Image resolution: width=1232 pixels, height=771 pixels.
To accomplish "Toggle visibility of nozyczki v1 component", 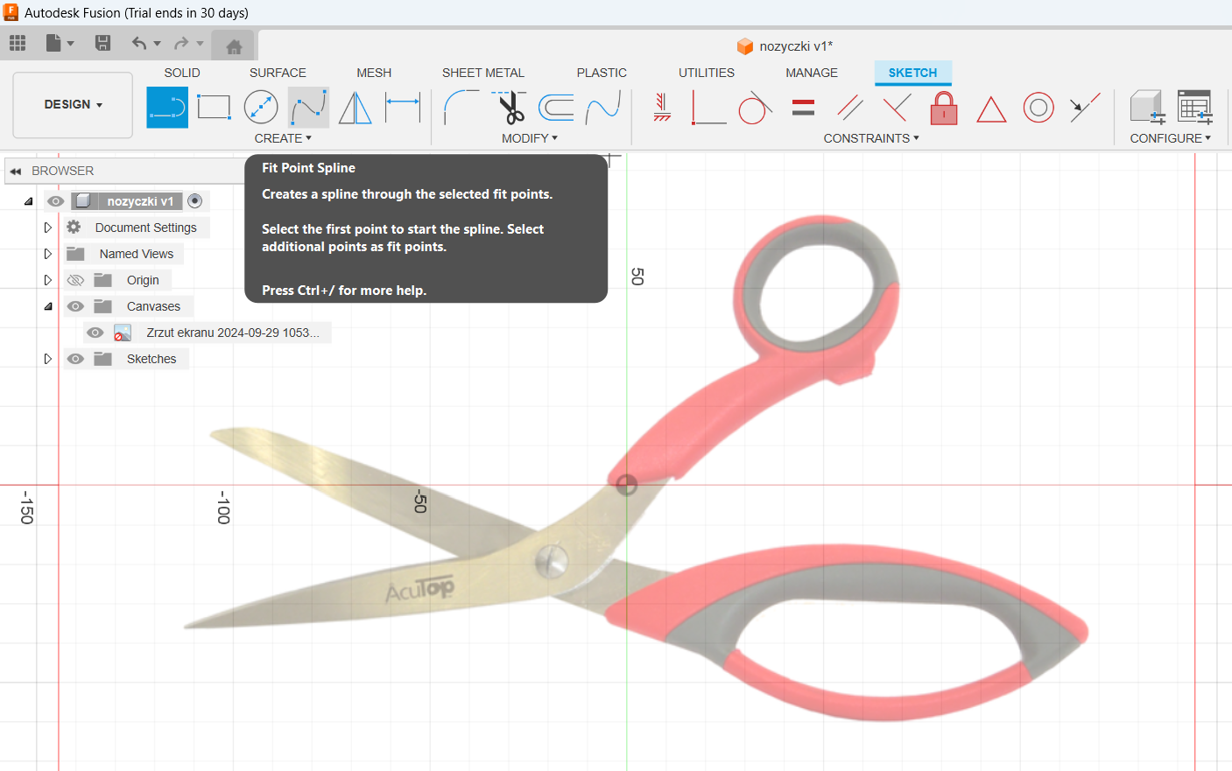I will [56, 201].
